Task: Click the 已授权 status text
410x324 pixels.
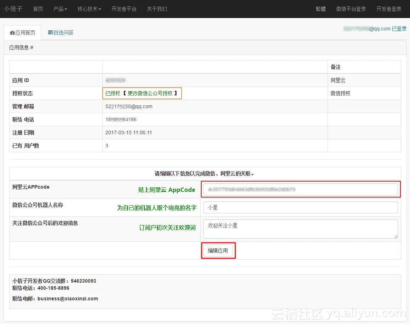Action: click(113, 94)
